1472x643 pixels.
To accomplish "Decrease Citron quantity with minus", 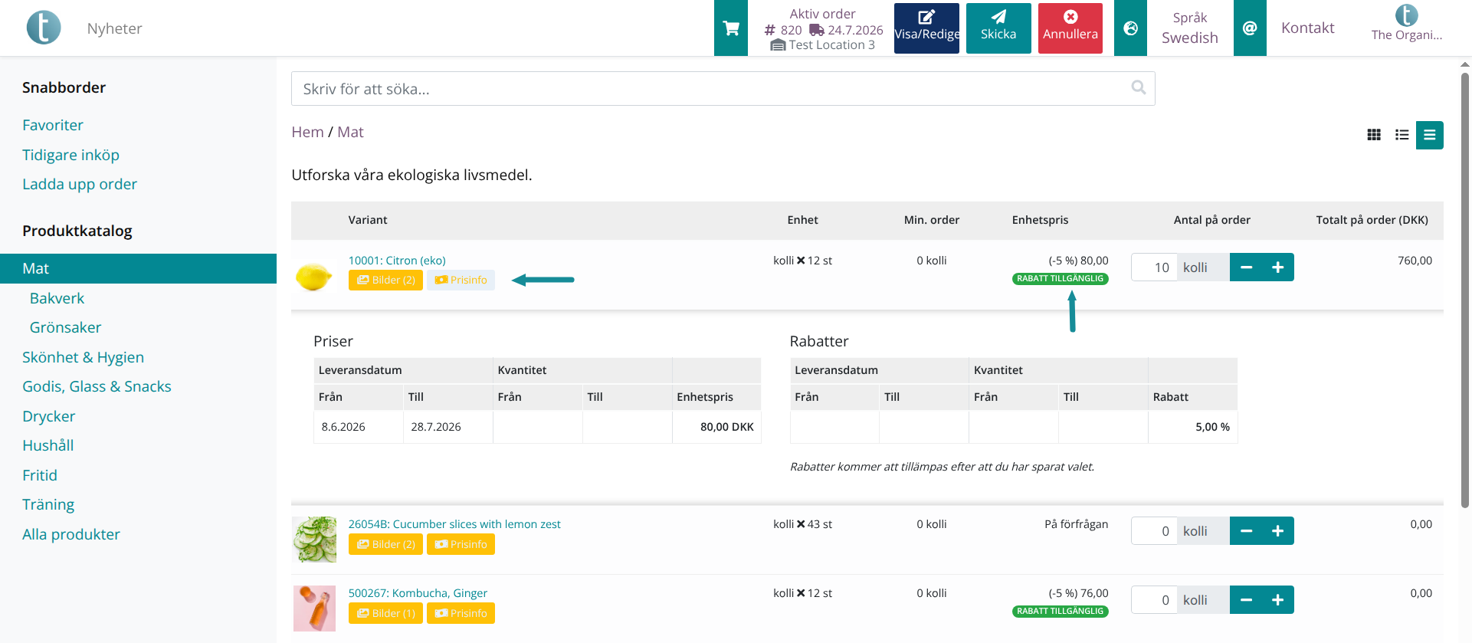I will [x=1246, y=267].
